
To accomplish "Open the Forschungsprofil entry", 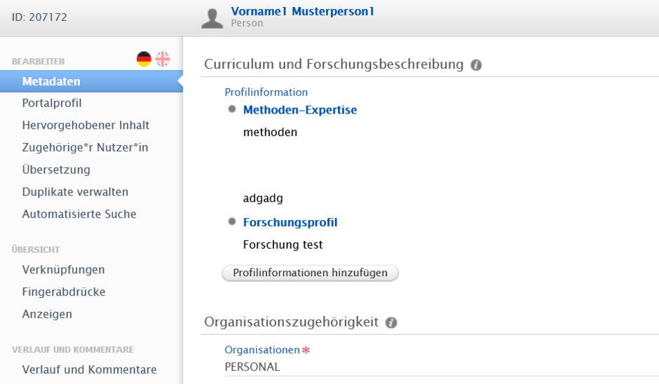I will (290, 223).
